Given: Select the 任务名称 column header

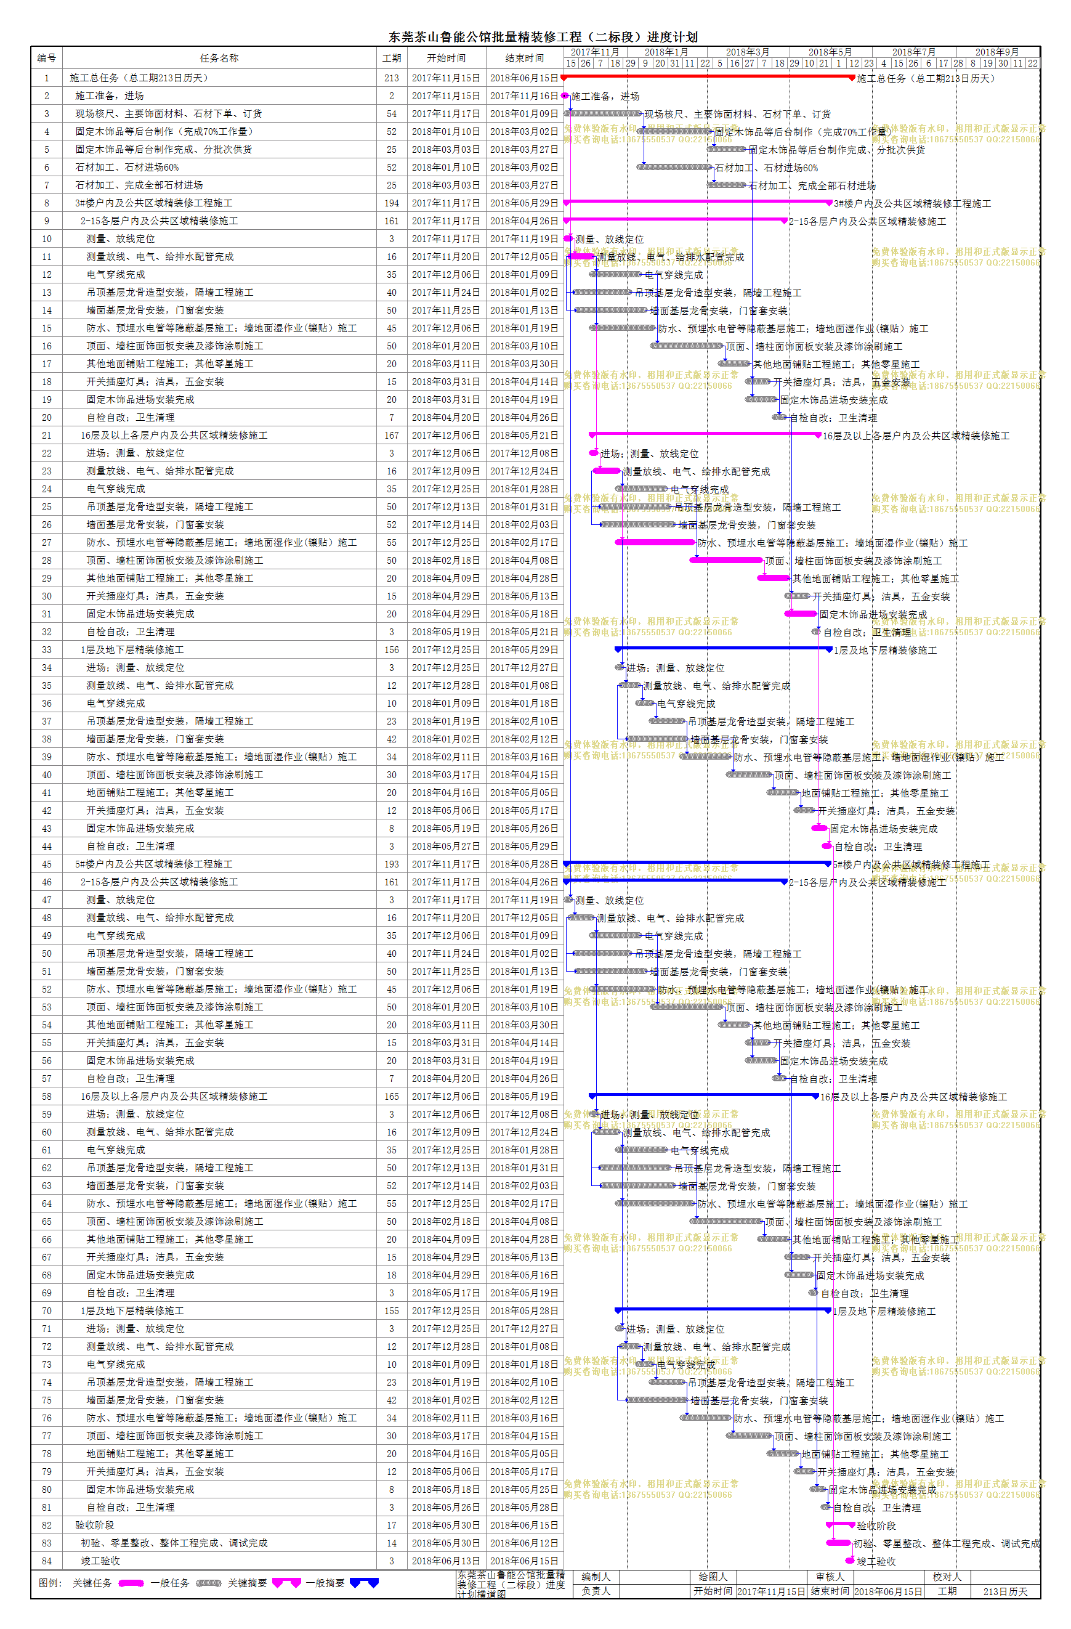Looking at the screenshot, I should [x=219, y=58].
